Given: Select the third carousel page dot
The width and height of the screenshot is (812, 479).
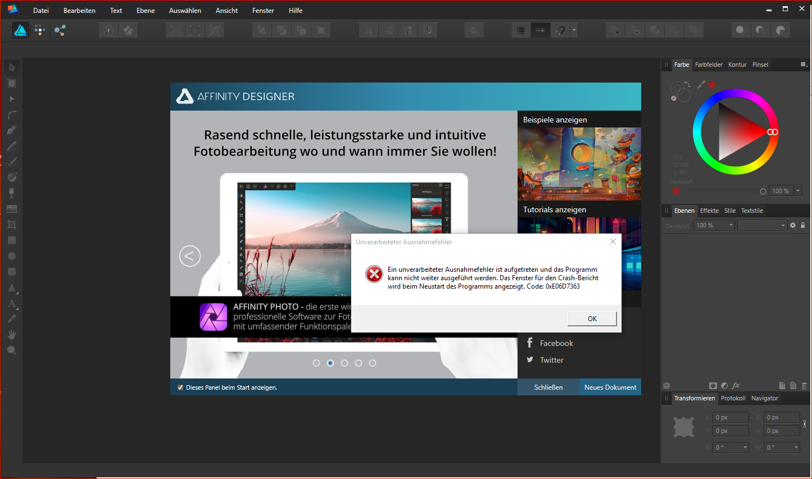Looking at the screenshot, I should click(x=344, y=363).
